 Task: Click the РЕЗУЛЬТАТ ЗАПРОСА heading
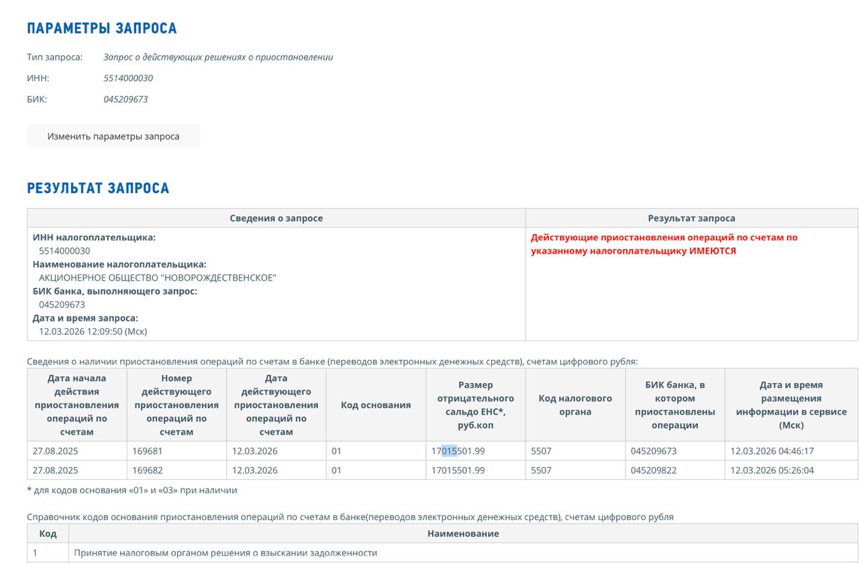coord(98,188)
